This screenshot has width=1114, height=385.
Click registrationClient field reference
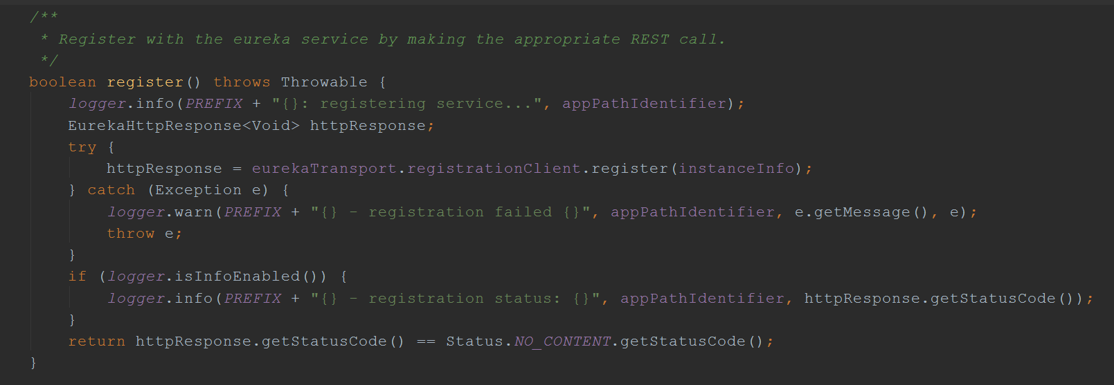tap(494, 169)
